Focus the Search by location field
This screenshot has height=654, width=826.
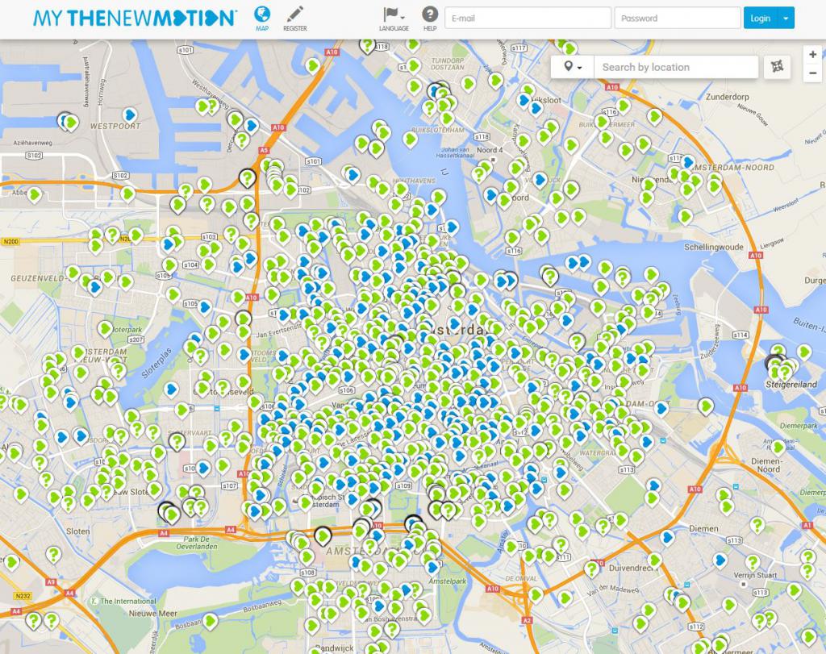tap(677, 67)
